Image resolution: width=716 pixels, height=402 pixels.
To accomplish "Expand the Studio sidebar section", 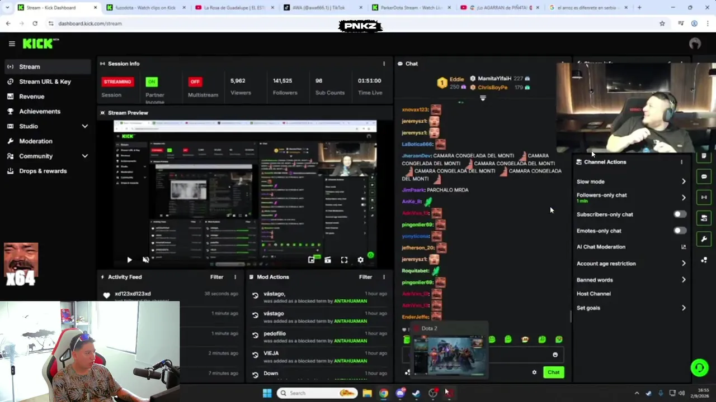I will 85,126.
